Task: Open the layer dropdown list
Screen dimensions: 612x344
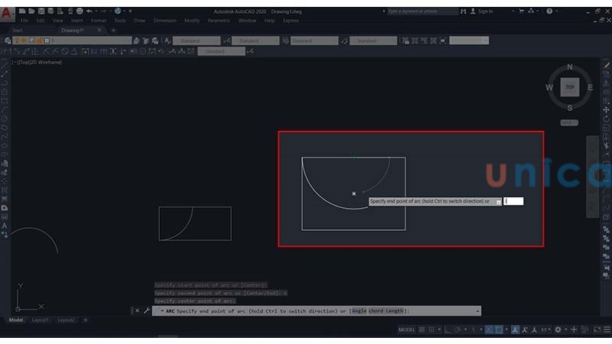Action: point(72,41)
